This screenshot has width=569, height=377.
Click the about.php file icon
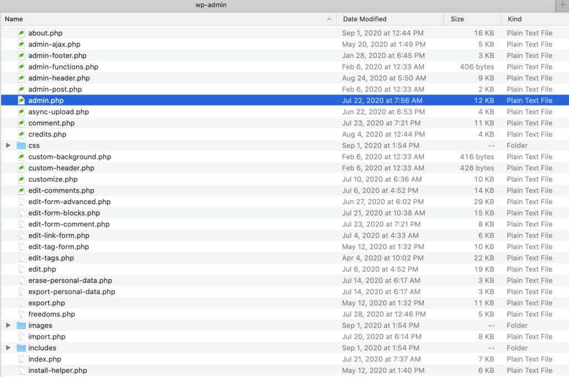click(22, 33)
